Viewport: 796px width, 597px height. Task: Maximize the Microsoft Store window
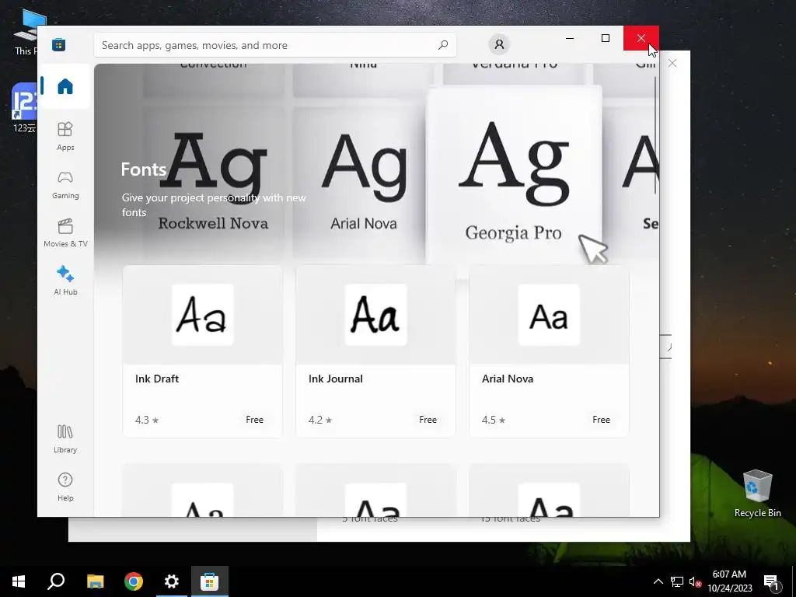click(x=606, y=38)
